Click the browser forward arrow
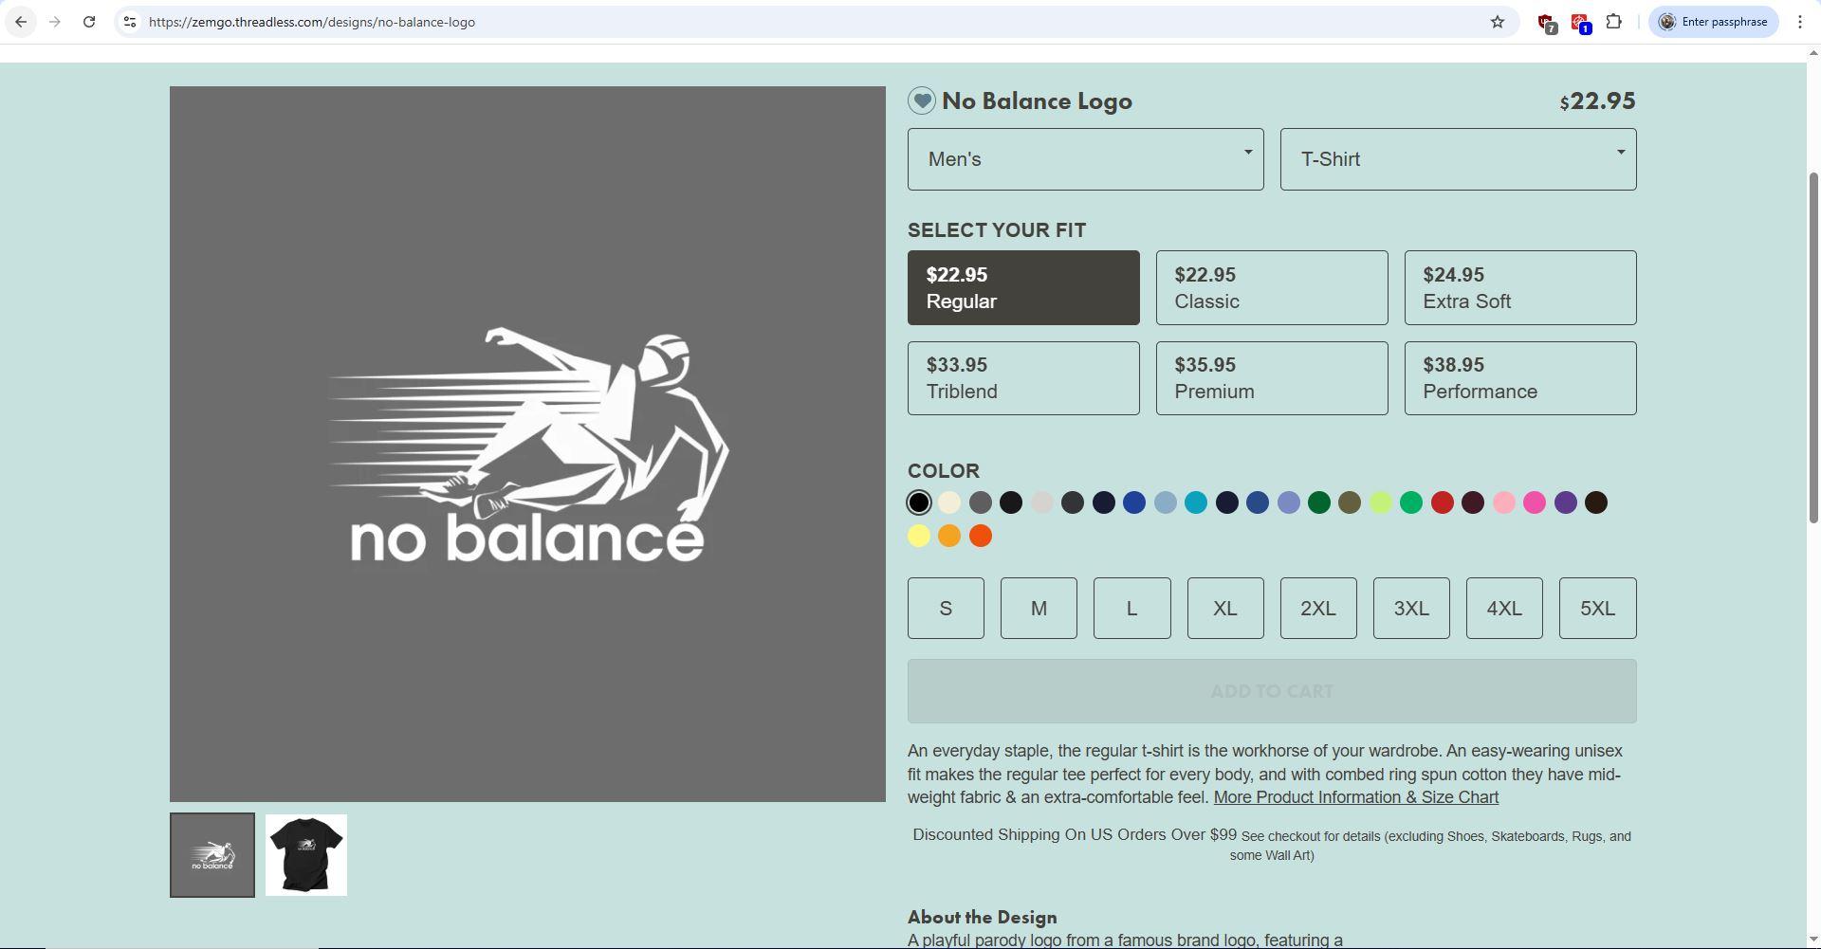 point(55,22)
